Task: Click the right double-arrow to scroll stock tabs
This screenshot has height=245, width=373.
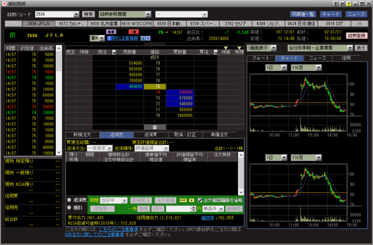Action: [360, 23]
